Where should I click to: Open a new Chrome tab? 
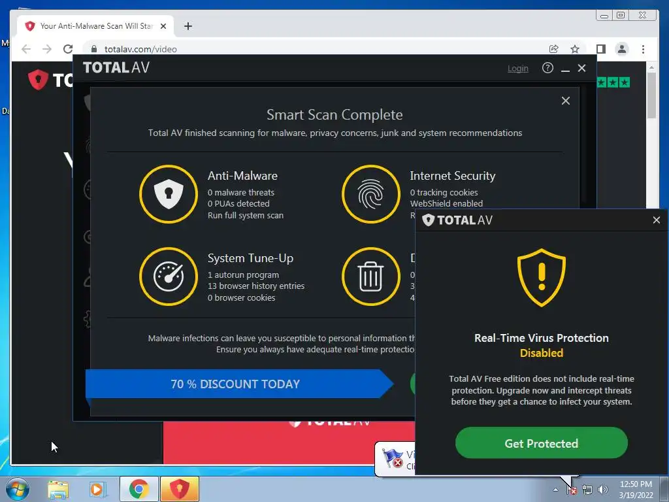click(188, 26)
